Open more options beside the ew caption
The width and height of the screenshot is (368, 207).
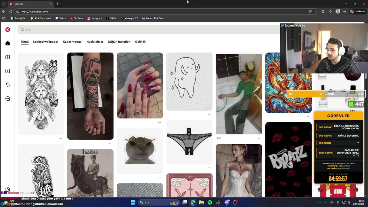[258, 139]
